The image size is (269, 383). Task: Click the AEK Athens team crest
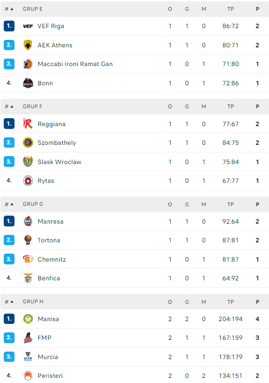(x=28, y=45)
